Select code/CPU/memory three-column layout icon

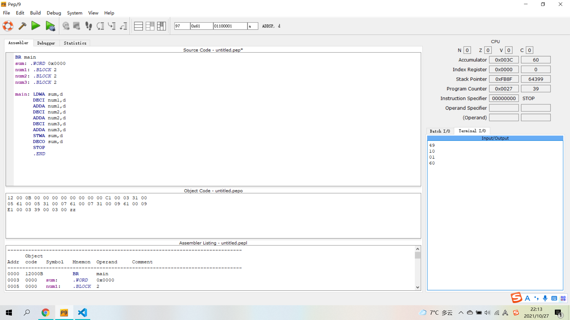click(x=161, y=26)
